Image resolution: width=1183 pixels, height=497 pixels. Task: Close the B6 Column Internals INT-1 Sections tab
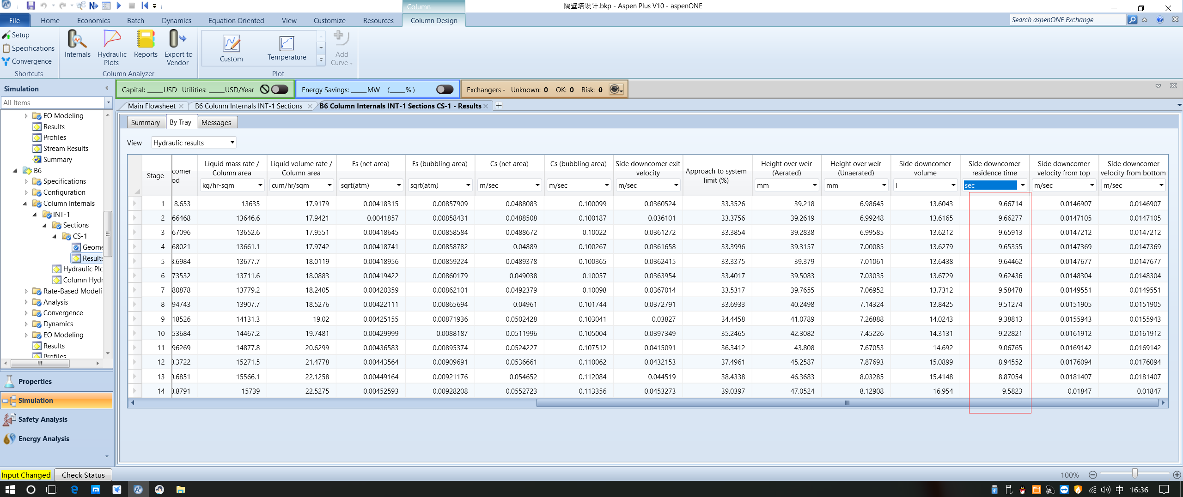[x=310, y=106]
